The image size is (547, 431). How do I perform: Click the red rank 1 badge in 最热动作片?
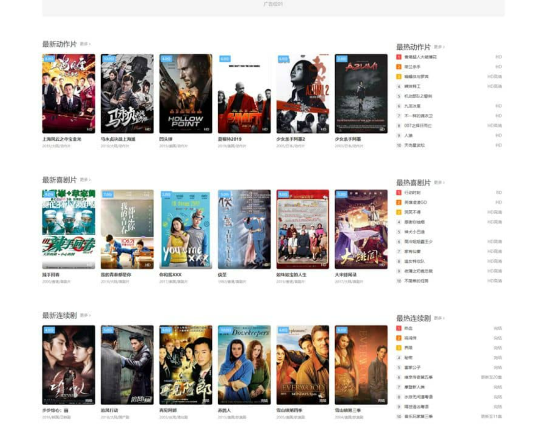point(399,57)
